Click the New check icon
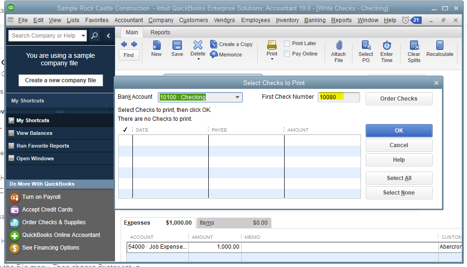 (x=156, y=45)
